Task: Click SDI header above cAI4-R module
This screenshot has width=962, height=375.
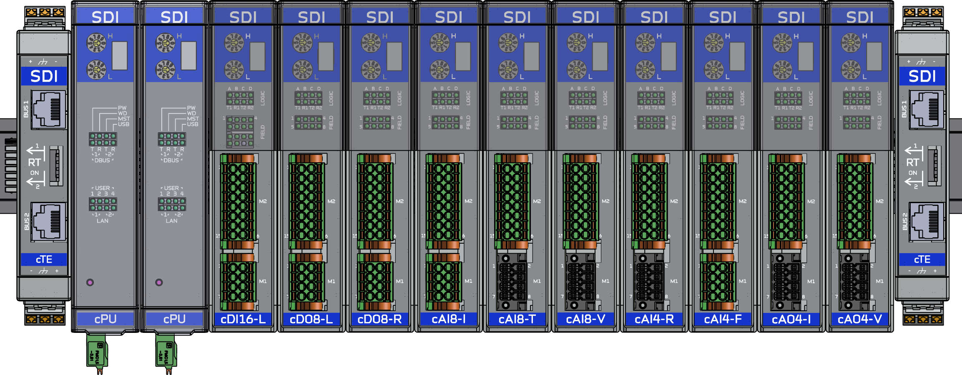Action: 654,17
